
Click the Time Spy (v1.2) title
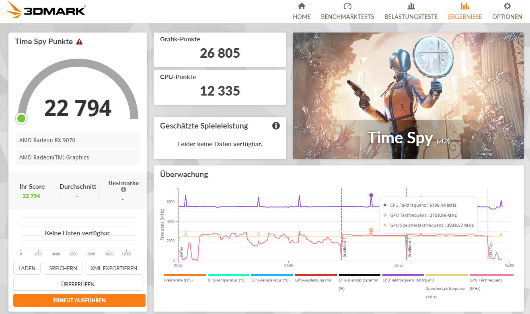coord(408,138)
